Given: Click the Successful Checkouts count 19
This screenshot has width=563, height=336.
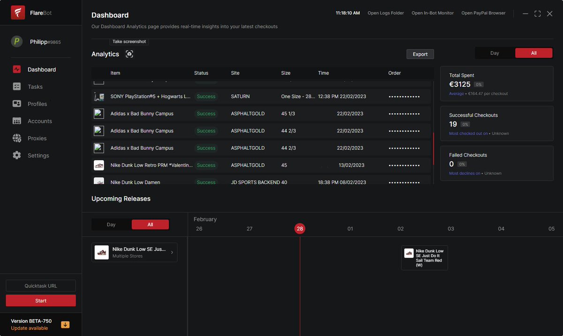Looking at the screenshot, I should [x=453, y=124].
